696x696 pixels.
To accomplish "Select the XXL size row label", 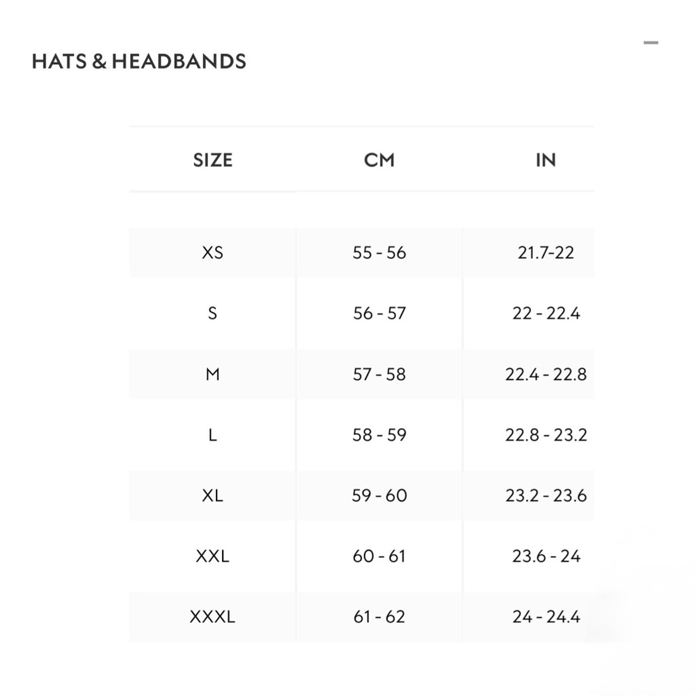I will pos(212,556).
